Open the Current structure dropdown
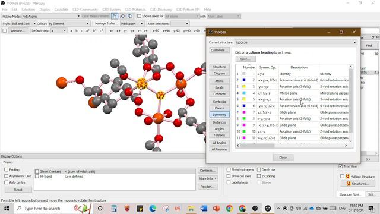380x214 pixels. click(x=296, y=42)
